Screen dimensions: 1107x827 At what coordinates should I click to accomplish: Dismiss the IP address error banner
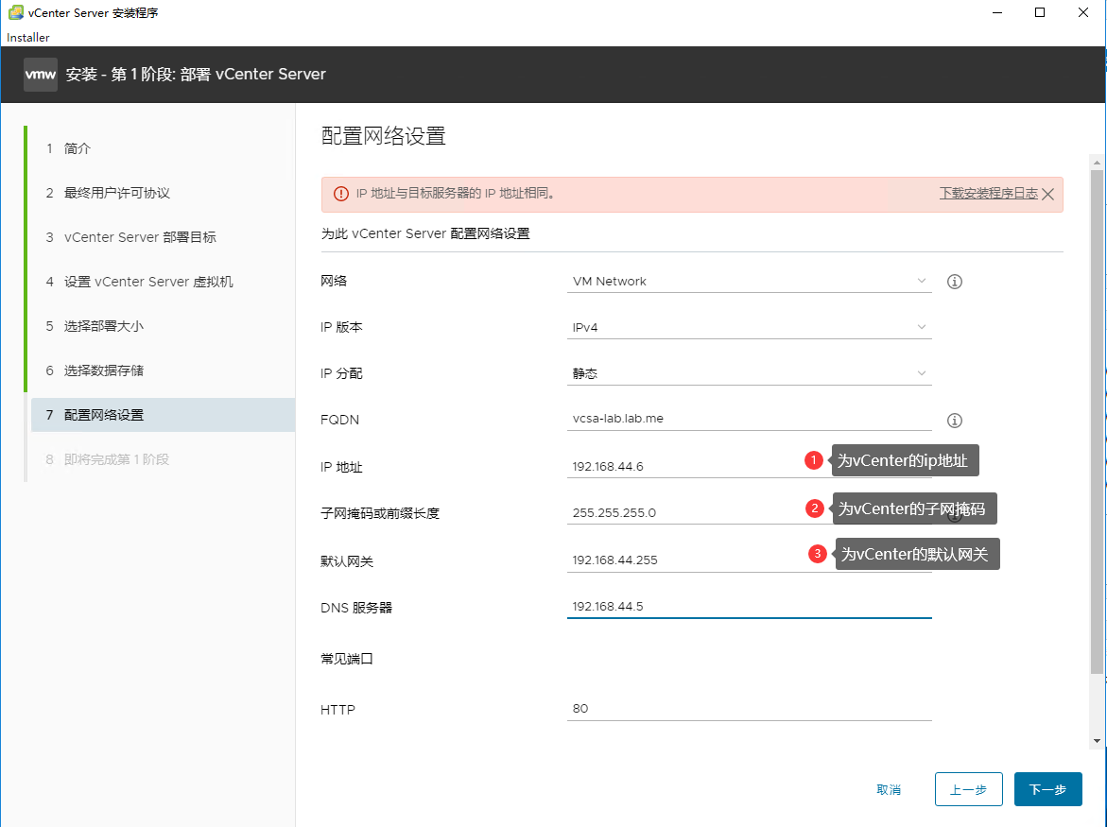1047,195
